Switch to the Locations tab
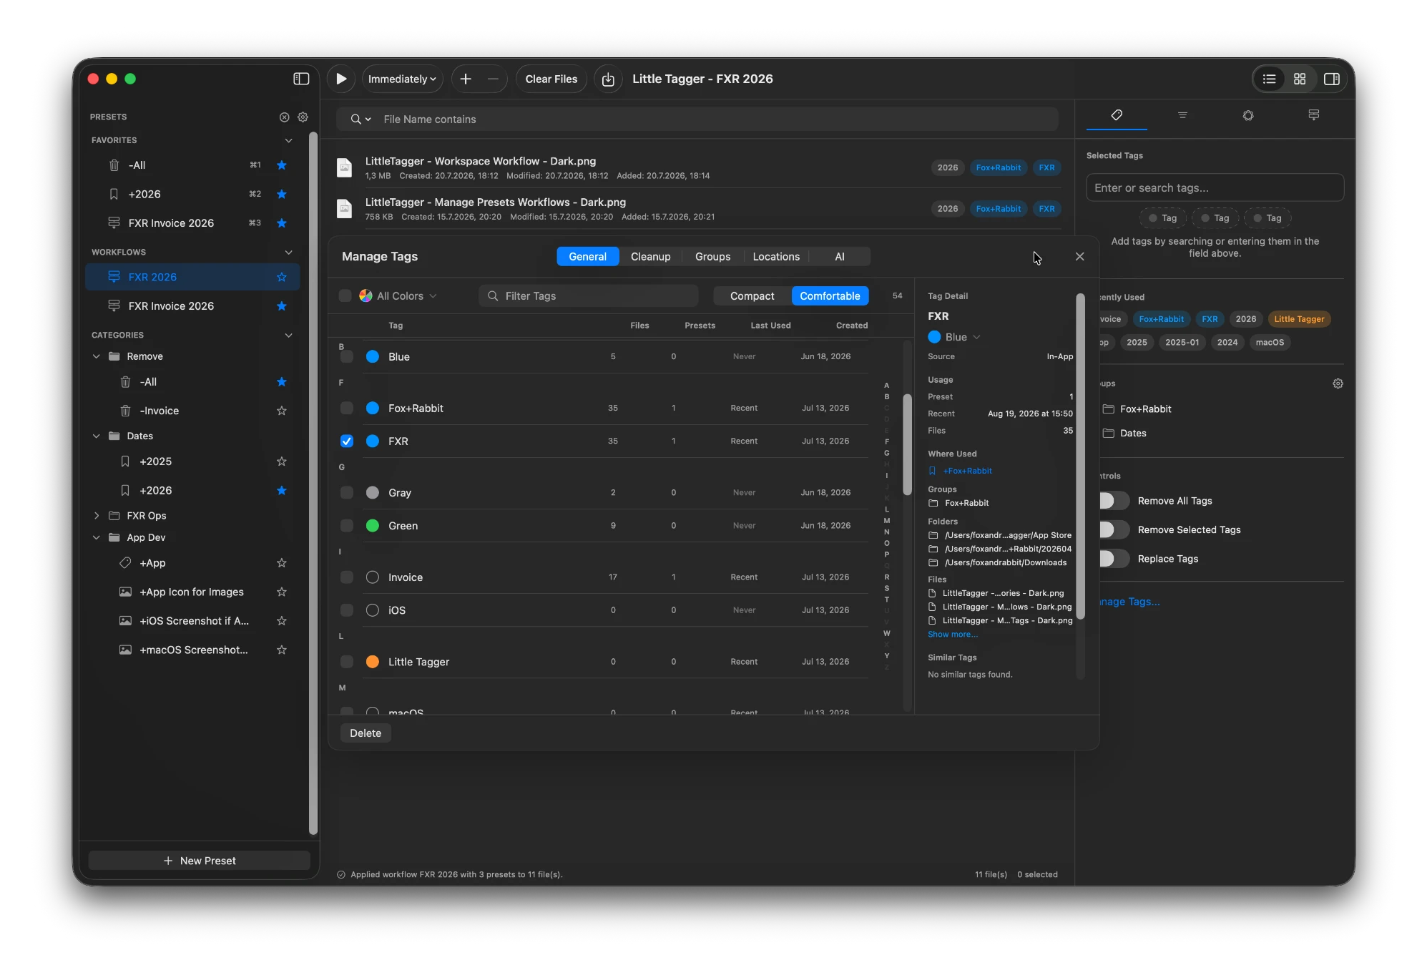Viewport: 1427px width, 973px height. click(x=776, y=256)
